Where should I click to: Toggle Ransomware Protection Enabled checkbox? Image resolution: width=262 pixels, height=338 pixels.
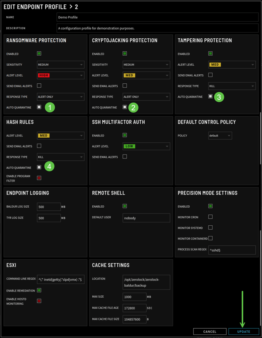click(39, 54)
